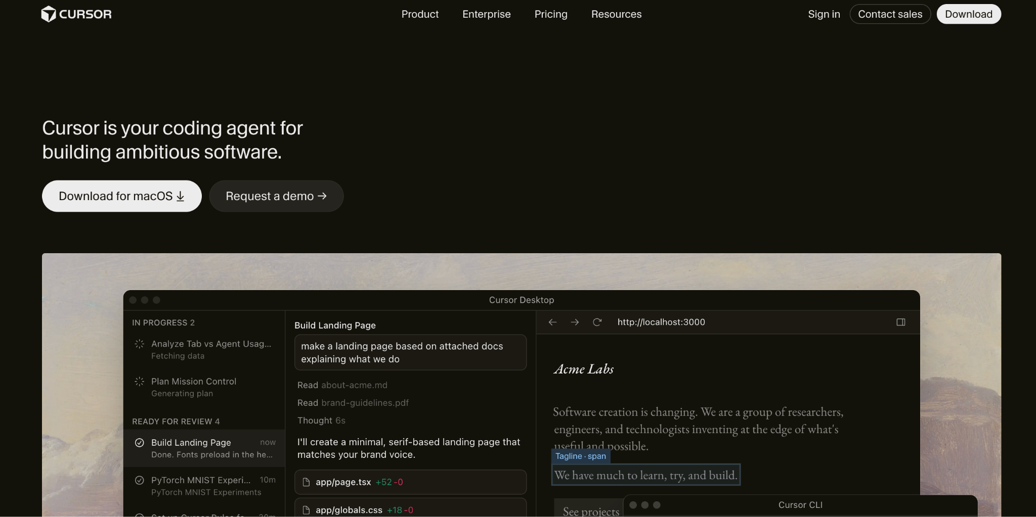Click the hero headline about coding agent
This screenshot has width=1036, height=517.
172,140
